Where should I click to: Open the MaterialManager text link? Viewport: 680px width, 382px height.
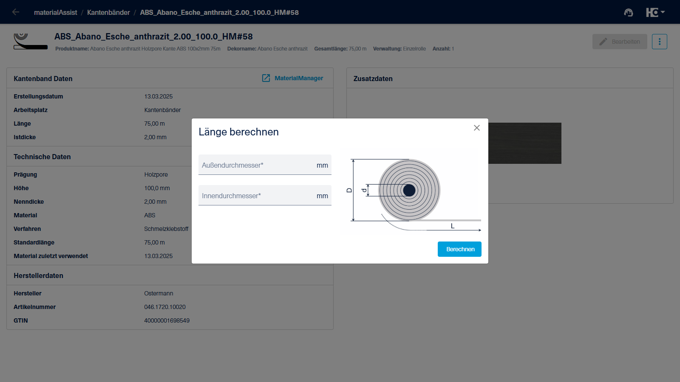pos(299,78)
